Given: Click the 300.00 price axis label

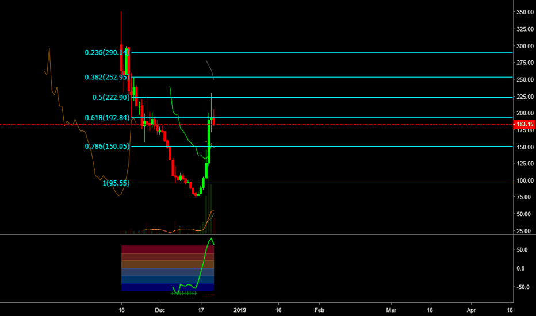Looking at the screenshot, I should [x=525, y=46].
